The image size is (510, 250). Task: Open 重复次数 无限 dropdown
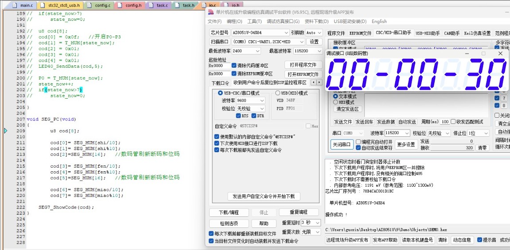click(311, 232)
